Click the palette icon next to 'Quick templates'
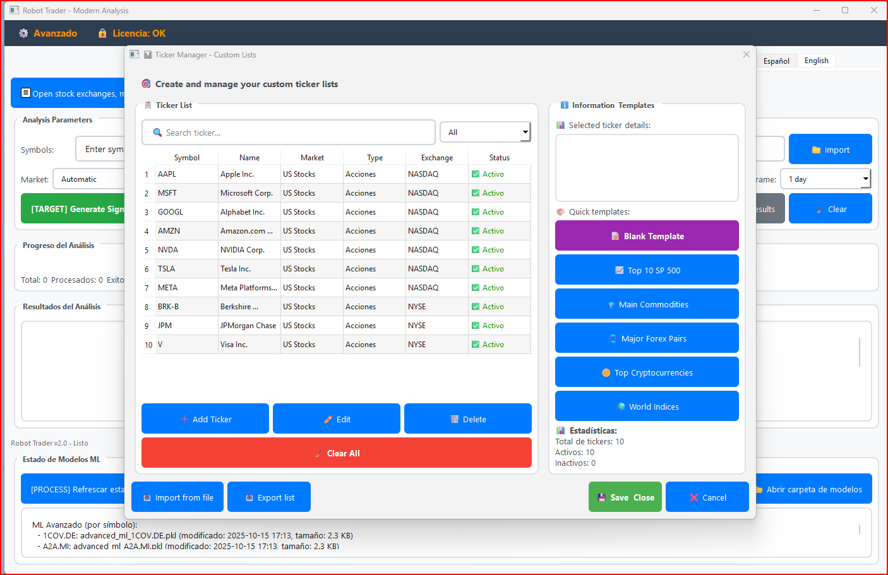Image resolution: width=888 pixels, height=575 pixels. (x=561, y=211)
